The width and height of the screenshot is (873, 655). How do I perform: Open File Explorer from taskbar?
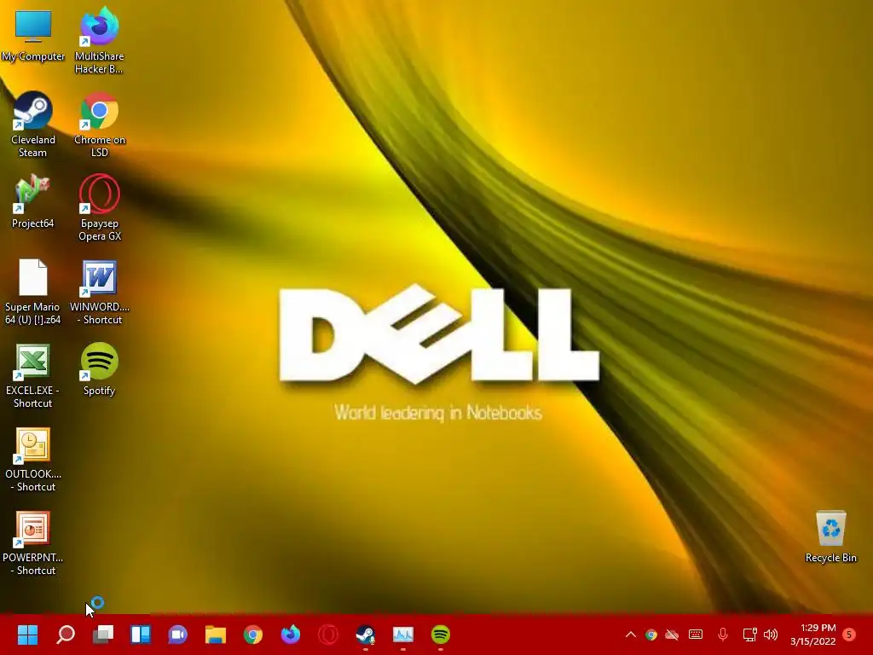pyautogui.click(x=216, y=635)
